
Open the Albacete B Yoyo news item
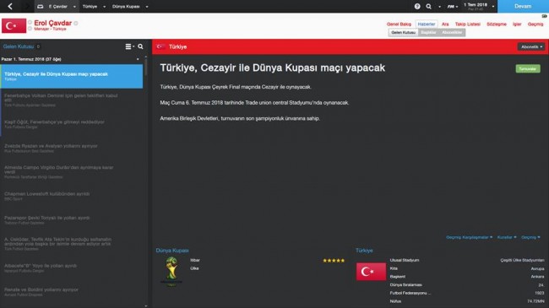click(72, 267)
